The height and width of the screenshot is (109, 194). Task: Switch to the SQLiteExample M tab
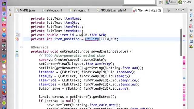(112, 10)
